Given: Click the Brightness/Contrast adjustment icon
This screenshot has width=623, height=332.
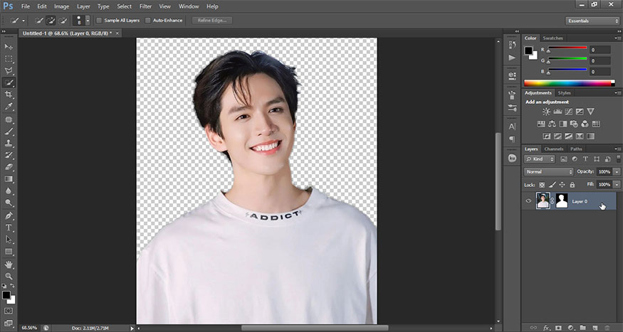Looking at the screenshot, I should coord(546,112).
